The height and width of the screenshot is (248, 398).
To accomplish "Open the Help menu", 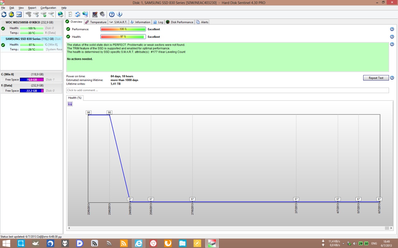I will pos(64,8).
